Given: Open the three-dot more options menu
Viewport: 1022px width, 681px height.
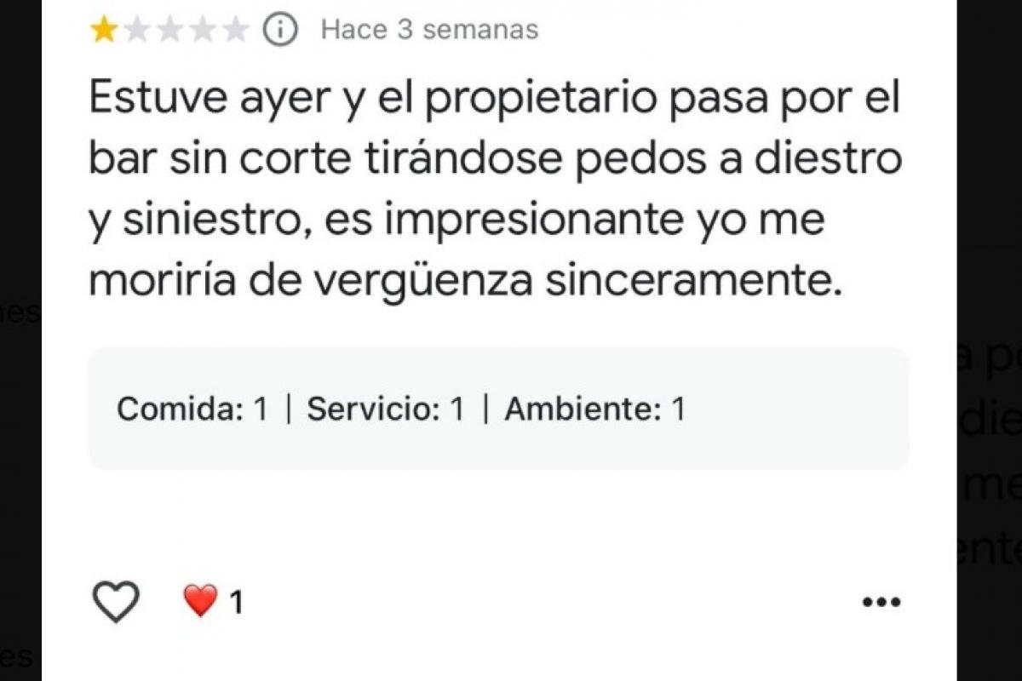Looking at the screenshot, I should (x=881, y=603).
